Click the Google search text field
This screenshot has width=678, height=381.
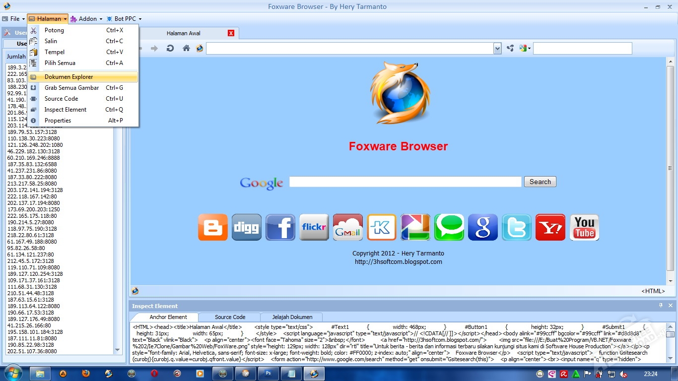point(405,182)
